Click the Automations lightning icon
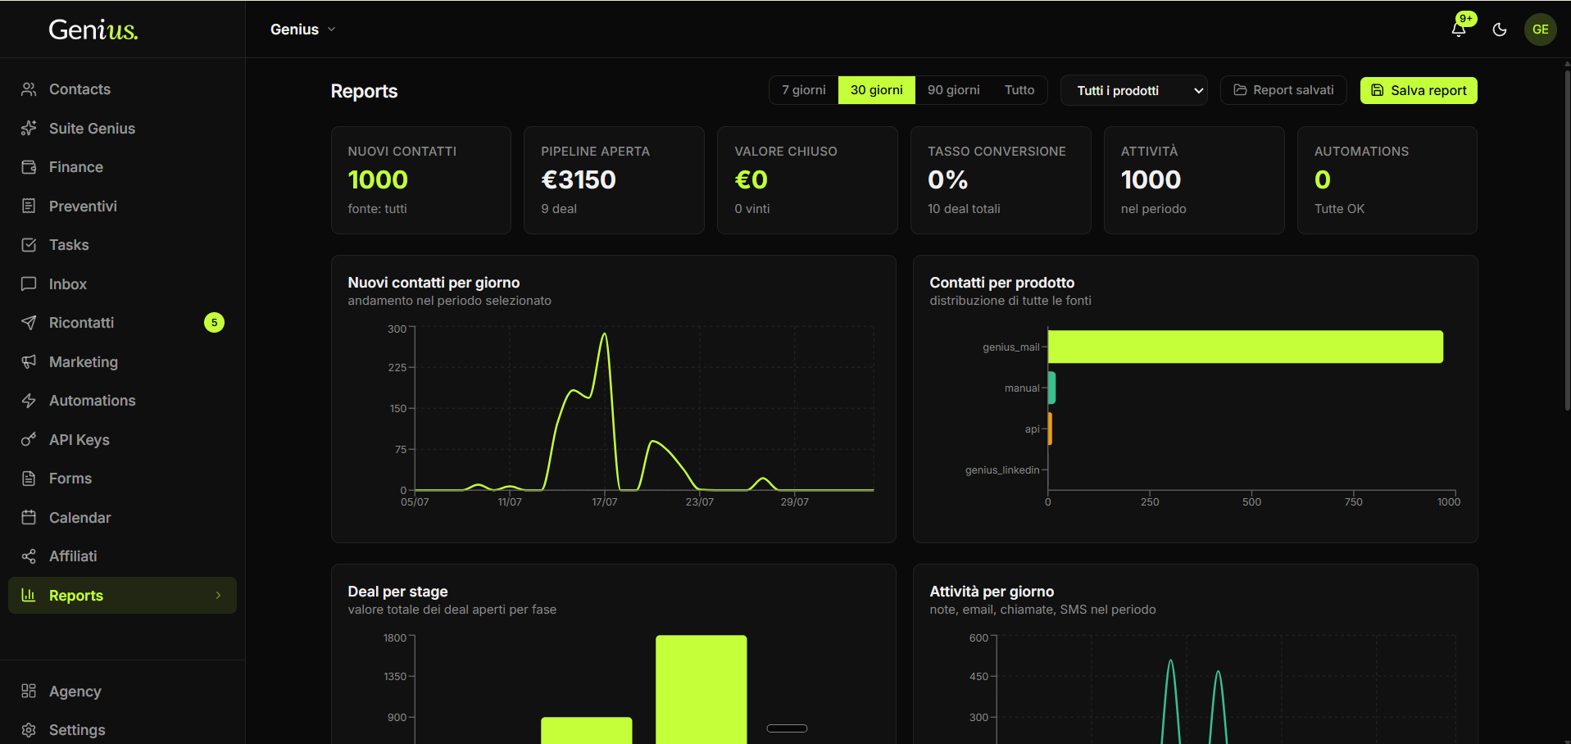The image size is (1571, 744). [x=29, y=401]
